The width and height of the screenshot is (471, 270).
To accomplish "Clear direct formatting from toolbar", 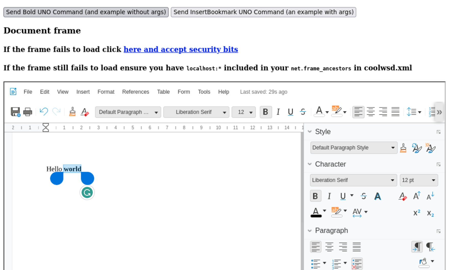I will click(x=85, y=112).
